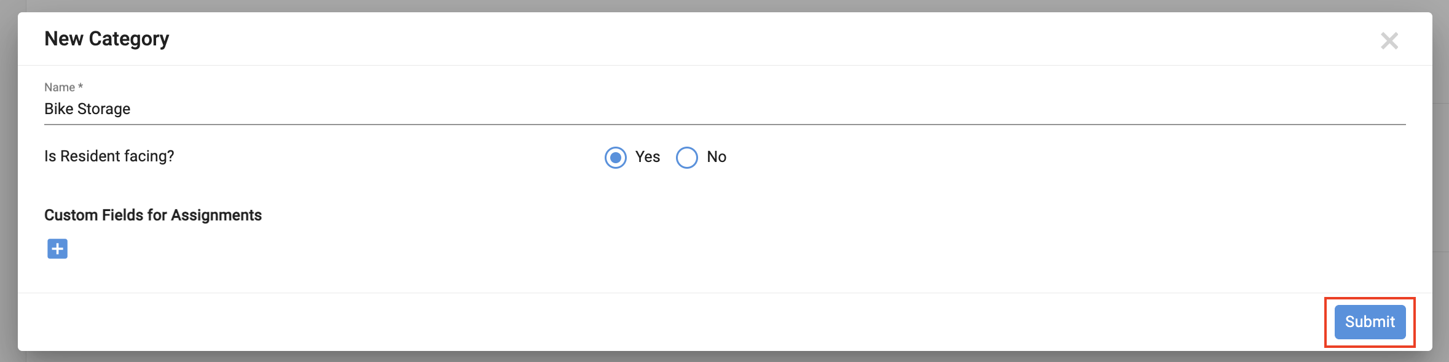Click the "Is Resident facing?" label
Viewport: 1449px width, 362px height.
click(109, 156)
